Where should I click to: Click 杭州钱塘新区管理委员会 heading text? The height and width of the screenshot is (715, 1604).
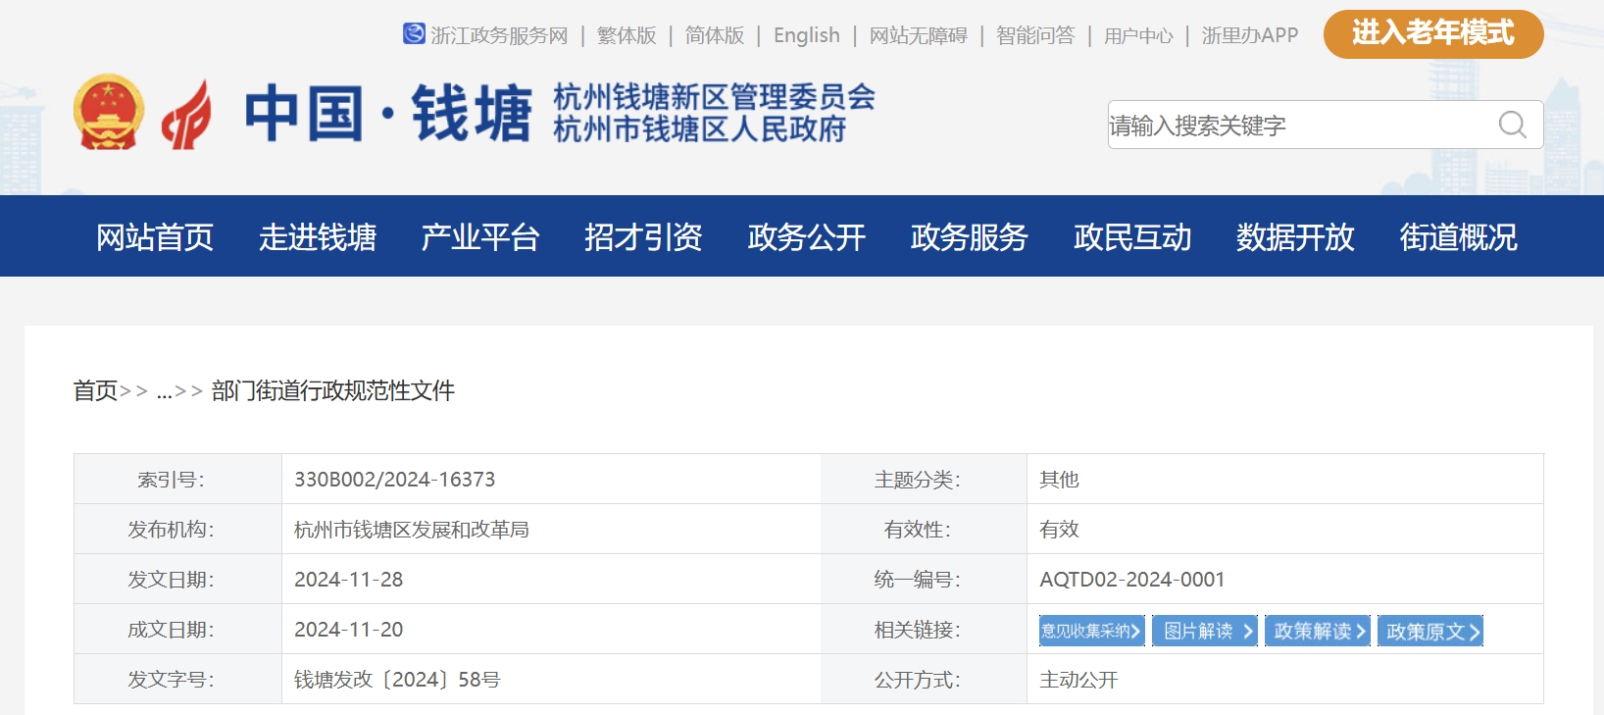click(x=714, y=97)
